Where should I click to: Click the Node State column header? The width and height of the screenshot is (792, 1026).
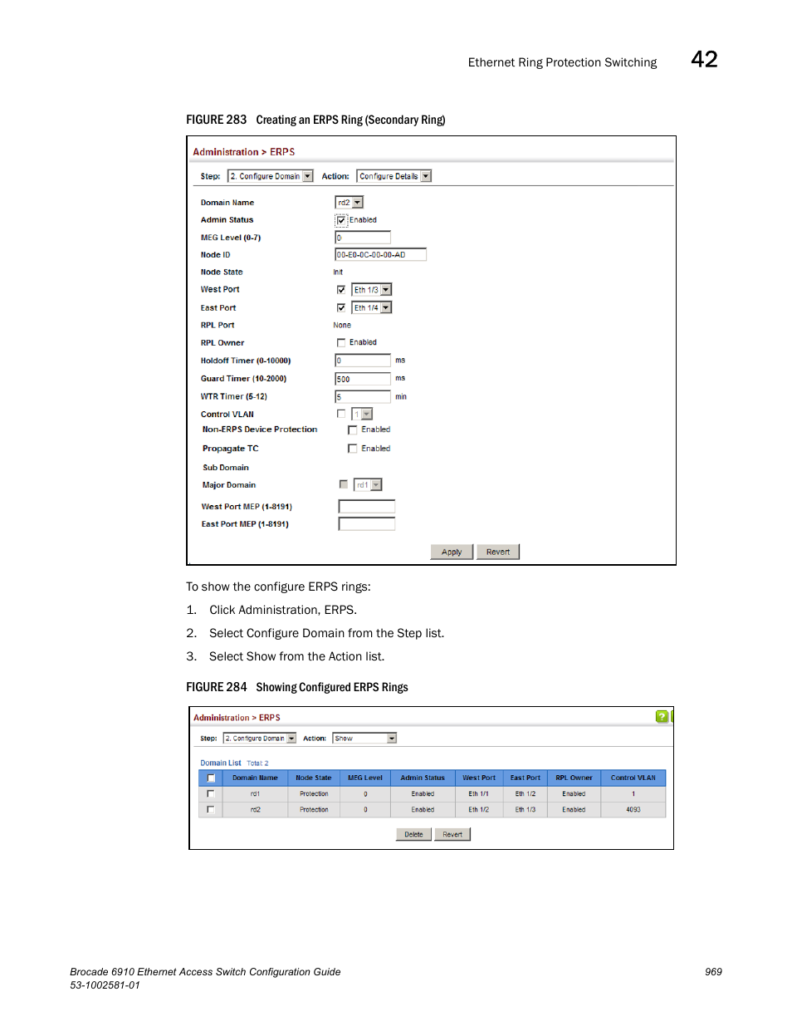(x=314, y=778)
